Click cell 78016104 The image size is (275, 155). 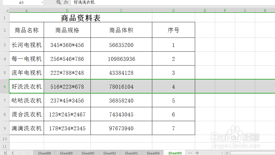tap(121, 86)
